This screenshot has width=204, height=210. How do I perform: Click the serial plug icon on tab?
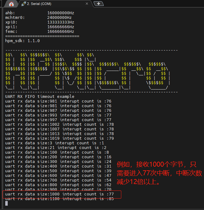point(23,4)
